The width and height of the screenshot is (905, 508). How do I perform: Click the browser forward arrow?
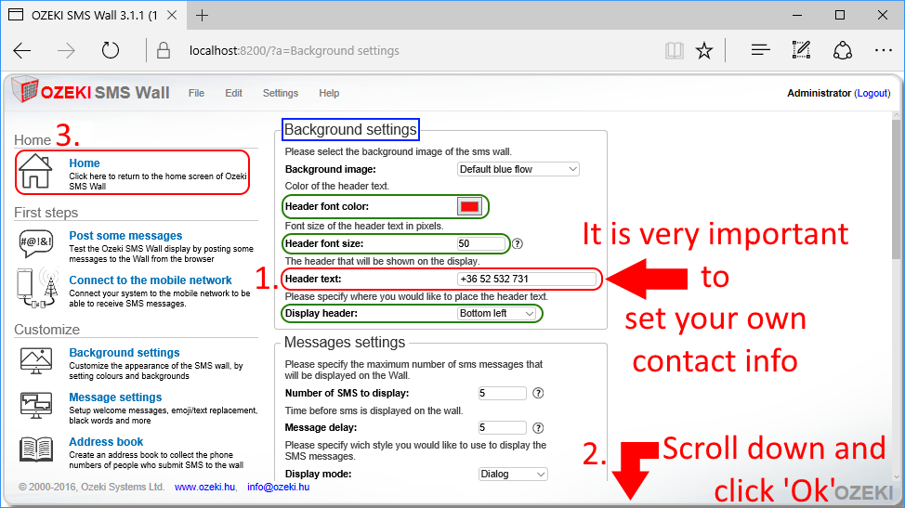pos(66,51)
